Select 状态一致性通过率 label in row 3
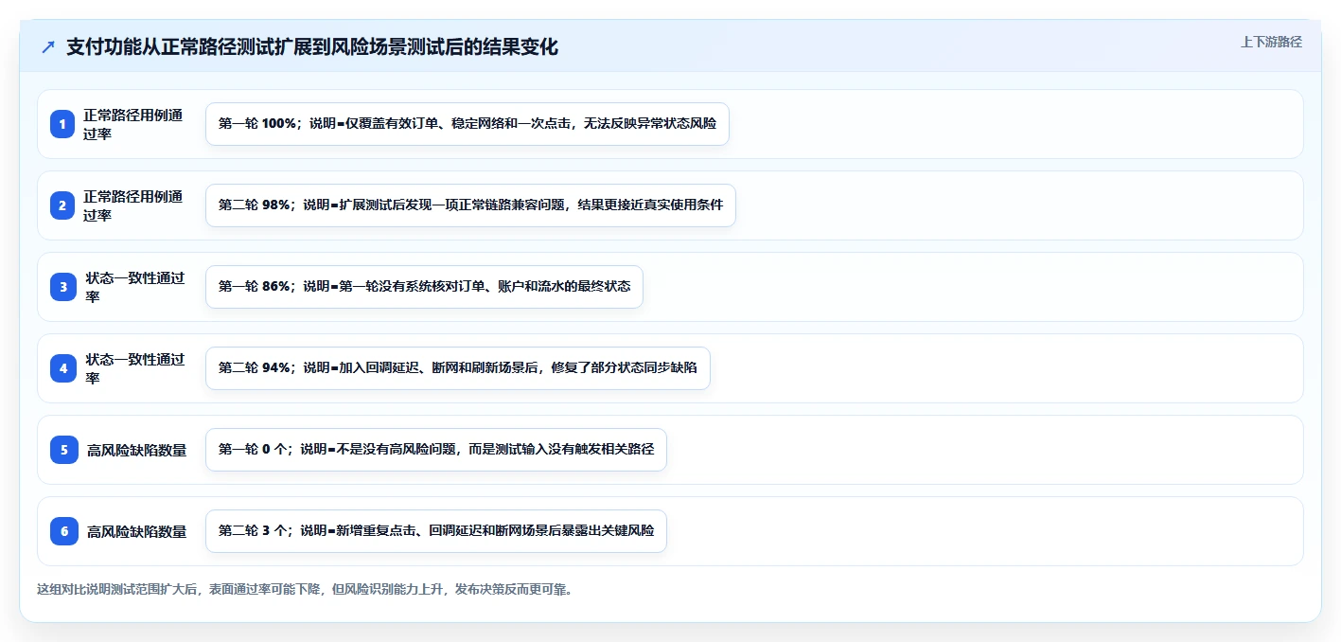1341x642 pixels. pos(135,287)
